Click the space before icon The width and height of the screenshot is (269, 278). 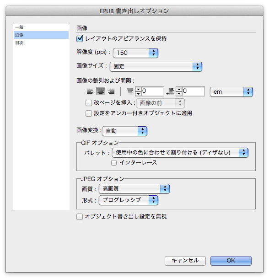tap(129, 91)
